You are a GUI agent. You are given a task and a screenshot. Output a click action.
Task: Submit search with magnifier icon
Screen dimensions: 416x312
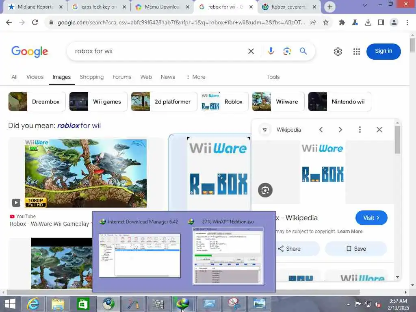point(303,51)
